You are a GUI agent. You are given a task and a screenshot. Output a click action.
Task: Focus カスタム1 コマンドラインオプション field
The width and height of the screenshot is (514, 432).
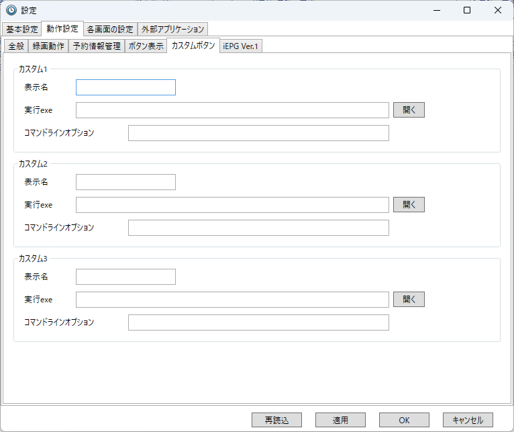(x=258, y=133)
